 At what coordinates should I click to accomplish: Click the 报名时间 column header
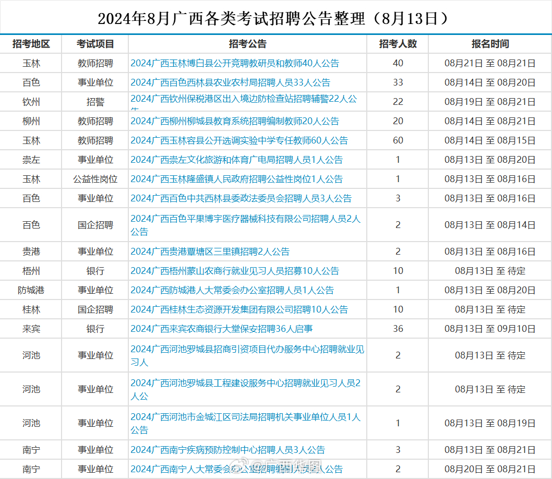point(489,44)
